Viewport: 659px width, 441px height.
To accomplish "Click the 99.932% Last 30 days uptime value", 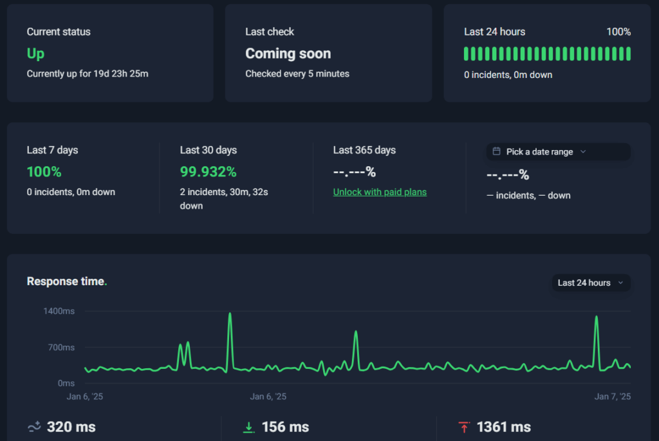I will tap(208, 172).
